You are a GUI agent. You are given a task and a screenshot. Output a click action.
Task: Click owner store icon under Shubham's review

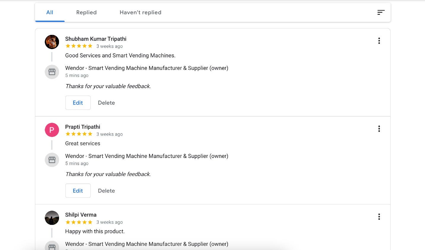[52, 72]
